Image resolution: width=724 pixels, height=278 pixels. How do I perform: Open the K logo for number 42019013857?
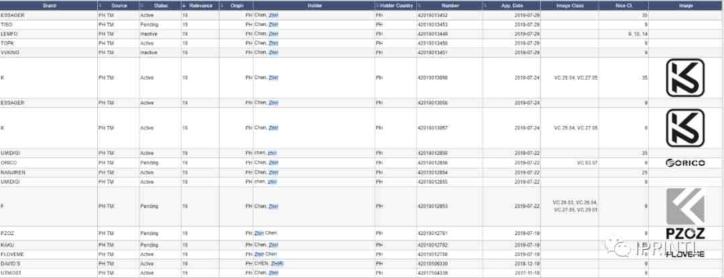(x=685, y=127)
